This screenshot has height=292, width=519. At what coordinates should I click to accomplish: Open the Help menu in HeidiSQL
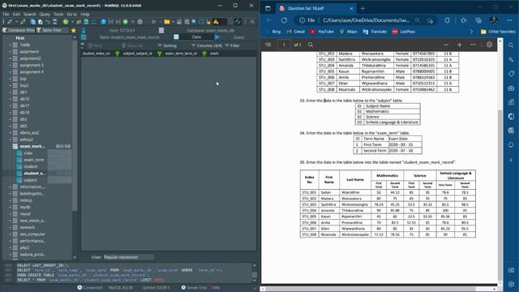click(85, 15)
